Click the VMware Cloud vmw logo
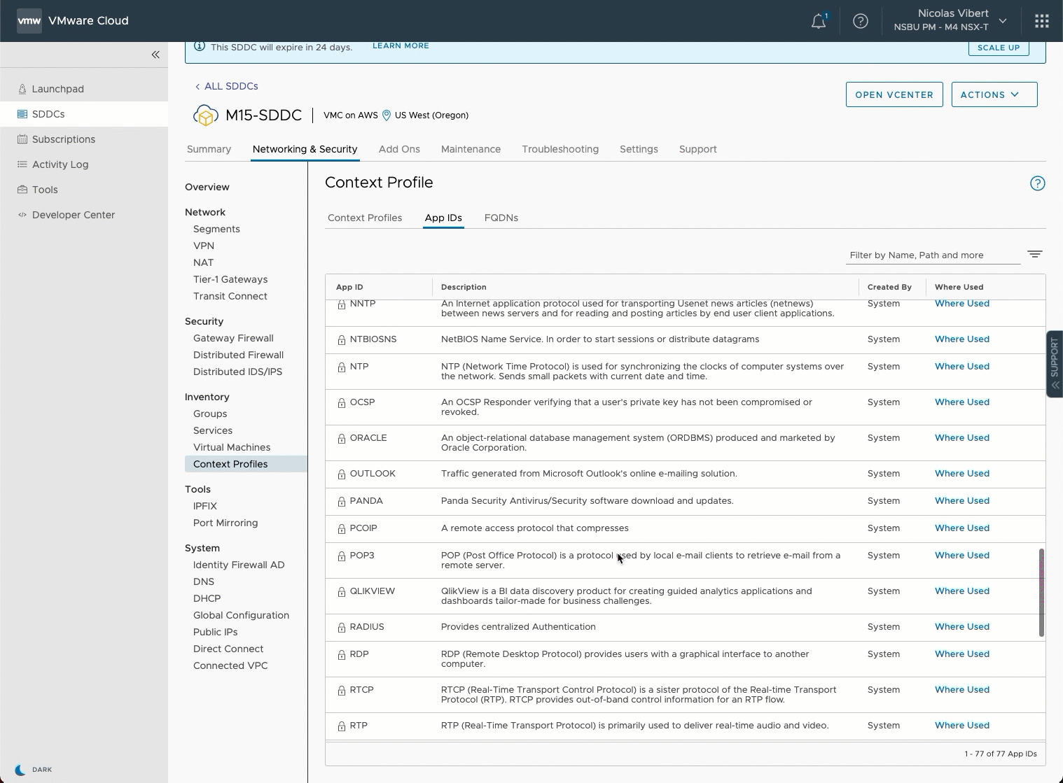Viewport: 1063px width, 783px height. [x=29, y=21]
